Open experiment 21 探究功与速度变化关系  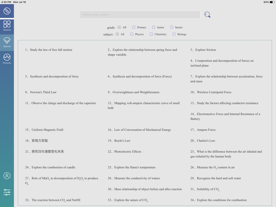click(44, 152)
